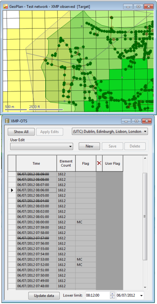Click the User Flag column header

coord(112,164)
